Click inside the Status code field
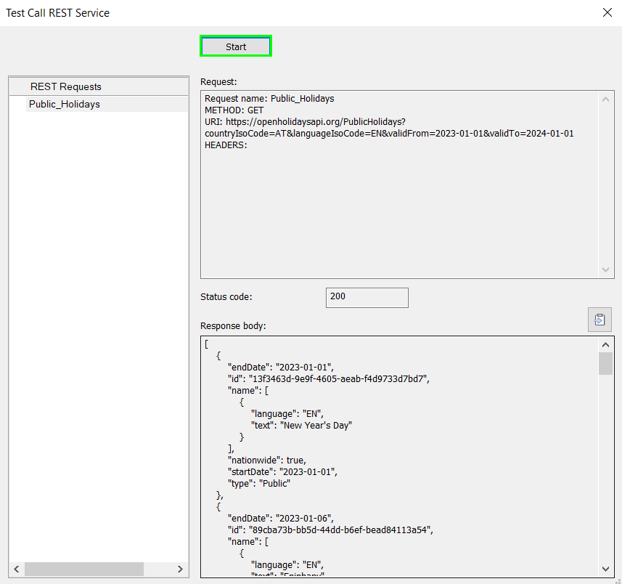The image size is (622, 584). point(367,297)
